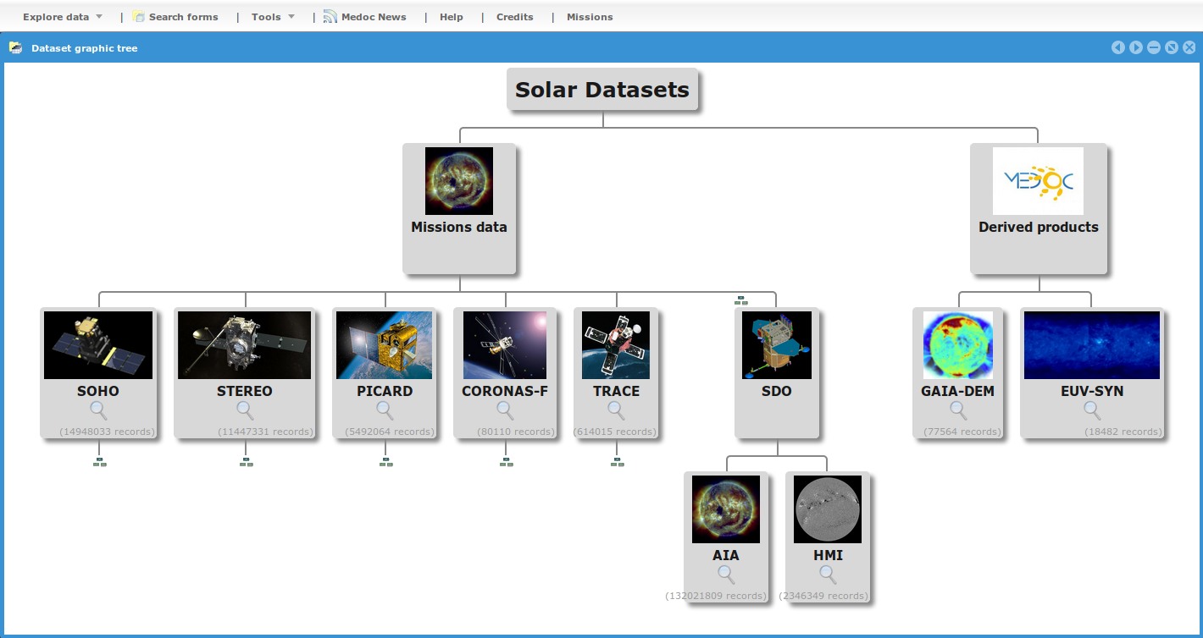Click the GAIA-DEM dataset name
The image size is (1203, 638).
(958, 391)
